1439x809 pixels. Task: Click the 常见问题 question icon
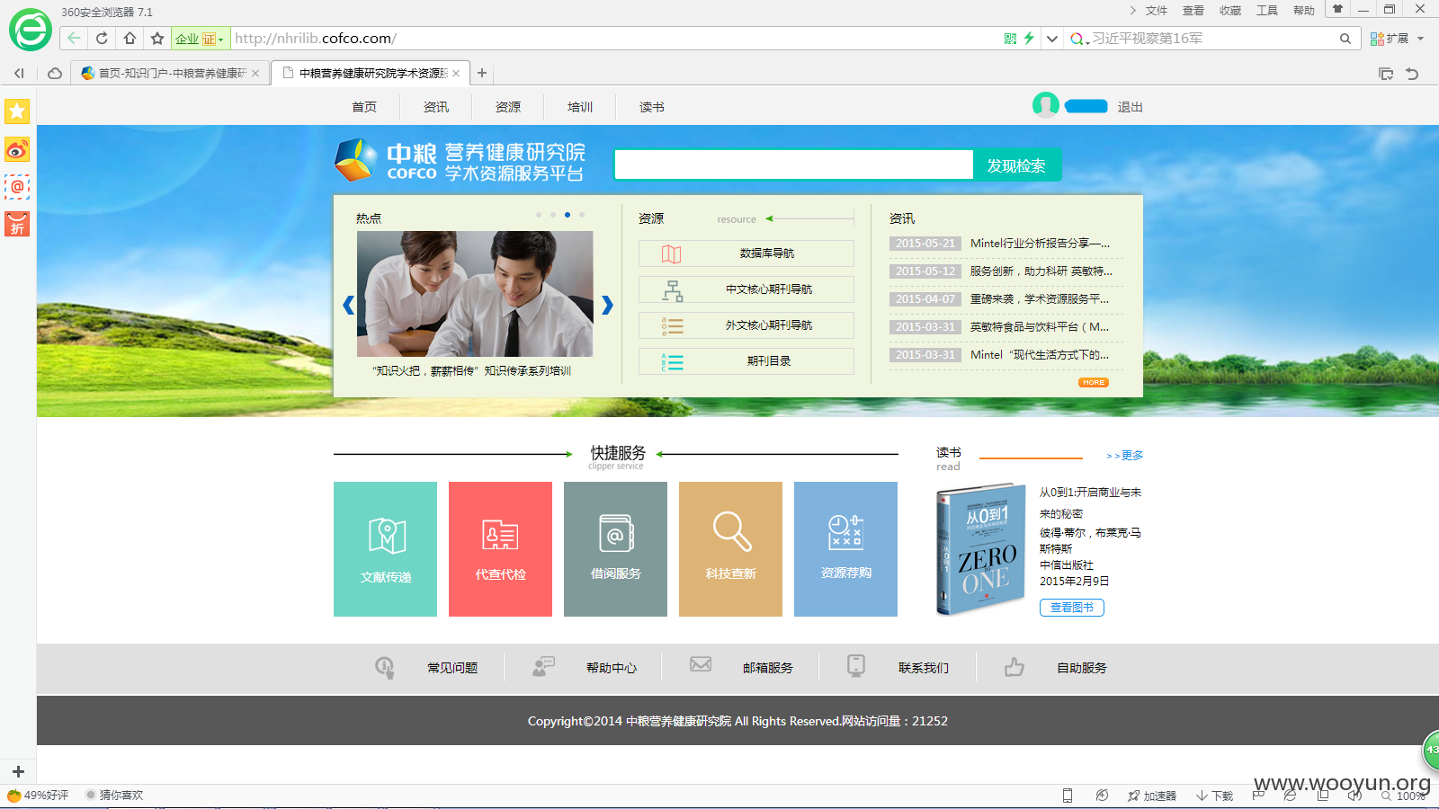(x=384, y=667)
